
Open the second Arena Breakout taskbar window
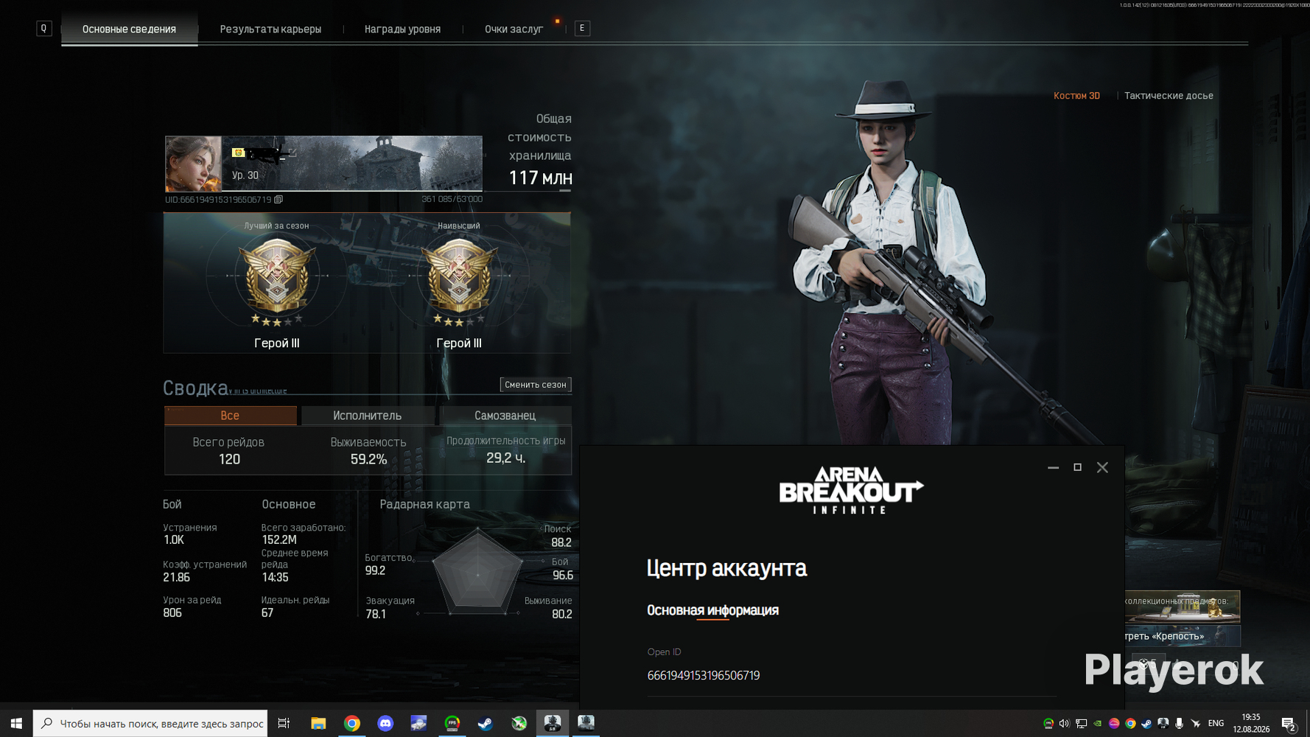click(586, 724)
